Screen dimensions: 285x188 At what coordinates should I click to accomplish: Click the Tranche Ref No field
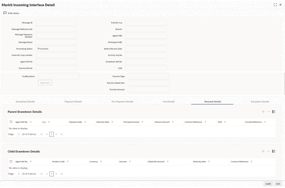(56, 68)
